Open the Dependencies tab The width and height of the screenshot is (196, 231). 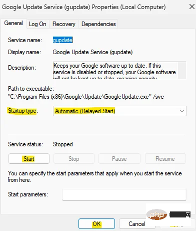[x=98, y=24]
